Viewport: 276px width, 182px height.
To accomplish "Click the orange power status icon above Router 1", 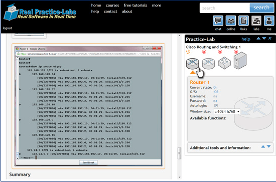I will [188, 52].
